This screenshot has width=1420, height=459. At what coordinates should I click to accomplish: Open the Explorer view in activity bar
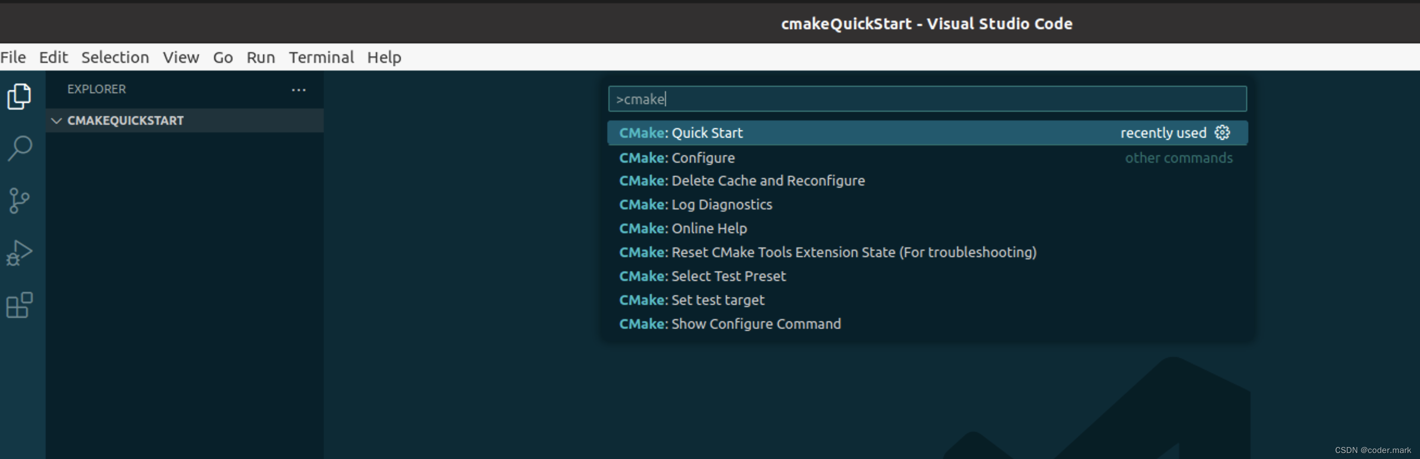[x=20, y=97]
